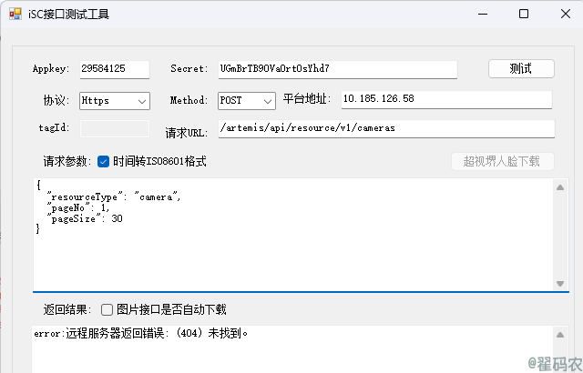Click the 测试 button
The width and height of the screenshot is (583, 373).
coord(521,68)
